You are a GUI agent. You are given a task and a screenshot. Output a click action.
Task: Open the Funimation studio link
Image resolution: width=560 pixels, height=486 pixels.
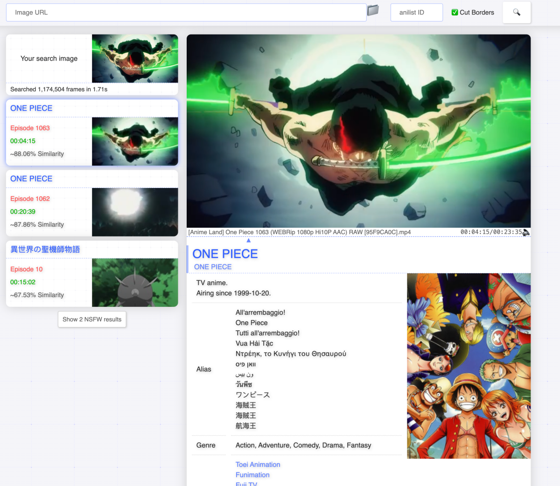tap(252, 475)
